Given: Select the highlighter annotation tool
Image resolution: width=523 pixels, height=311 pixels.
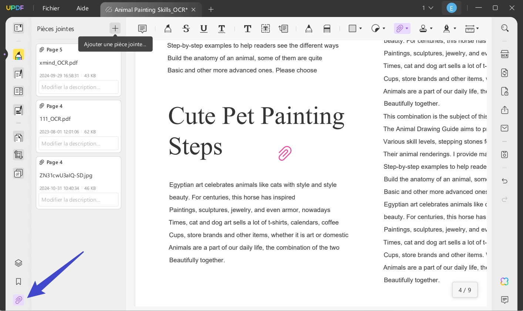Looking at the screenshot, I should [x=168, y=28].
